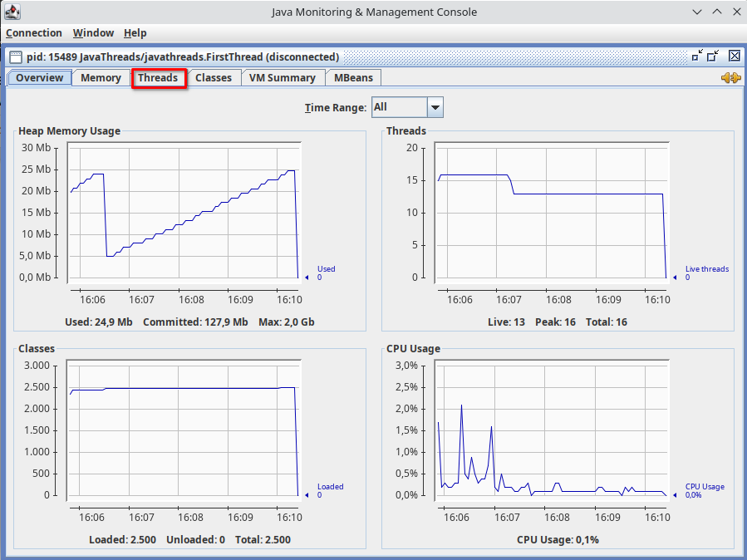747x560 pixels.
Task: Expand the Time Range dropdown arrow
Action: (435, 107)
